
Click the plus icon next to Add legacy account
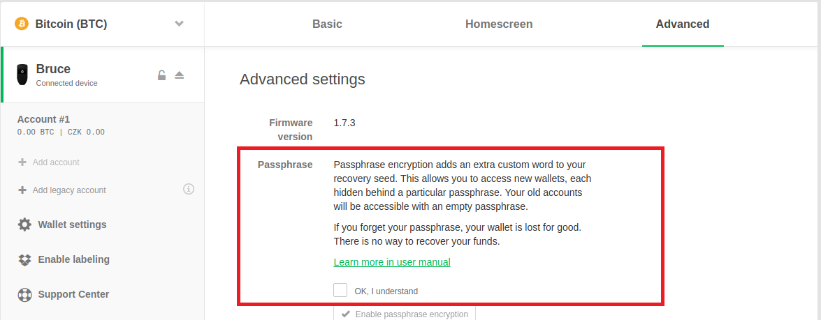(22, 190)
